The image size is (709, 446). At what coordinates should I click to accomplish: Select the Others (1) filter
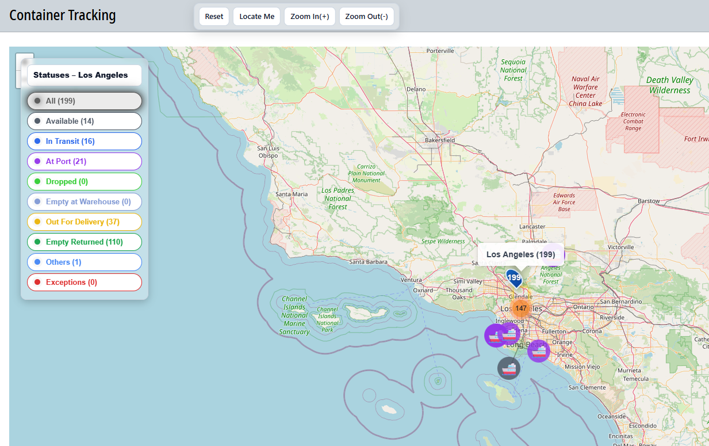tap(85, 262)
